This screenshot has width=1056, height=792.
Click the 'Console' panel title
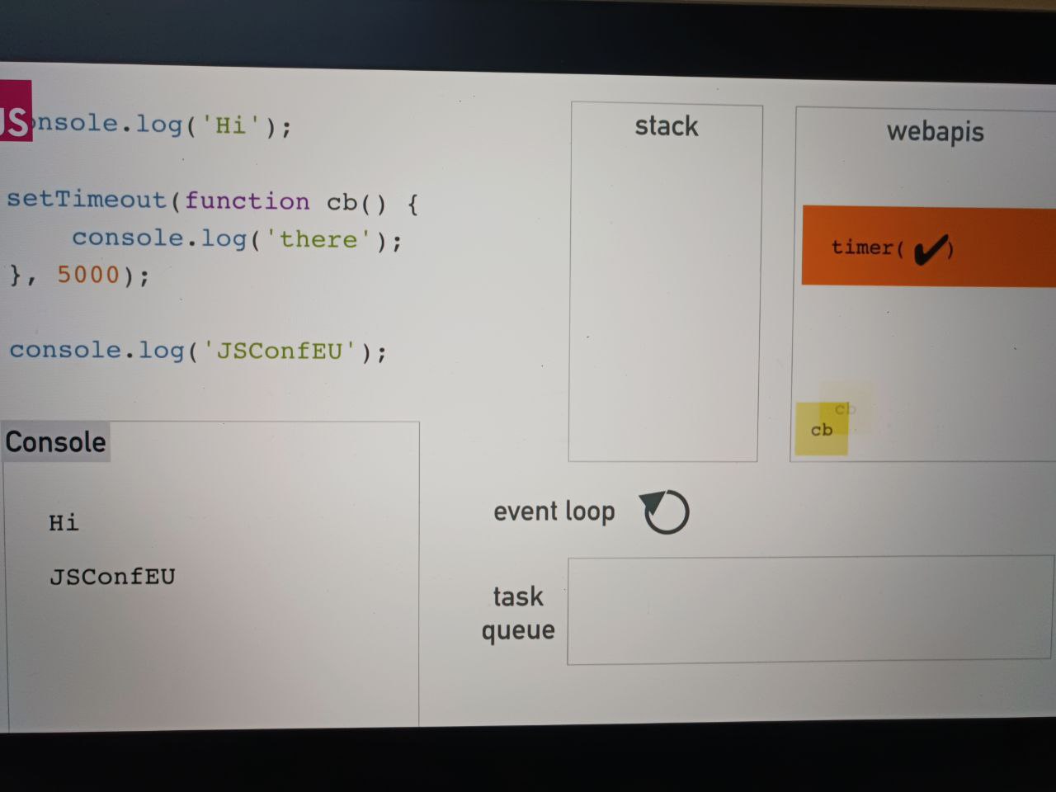pyautogui.click(x=55, y=442)
